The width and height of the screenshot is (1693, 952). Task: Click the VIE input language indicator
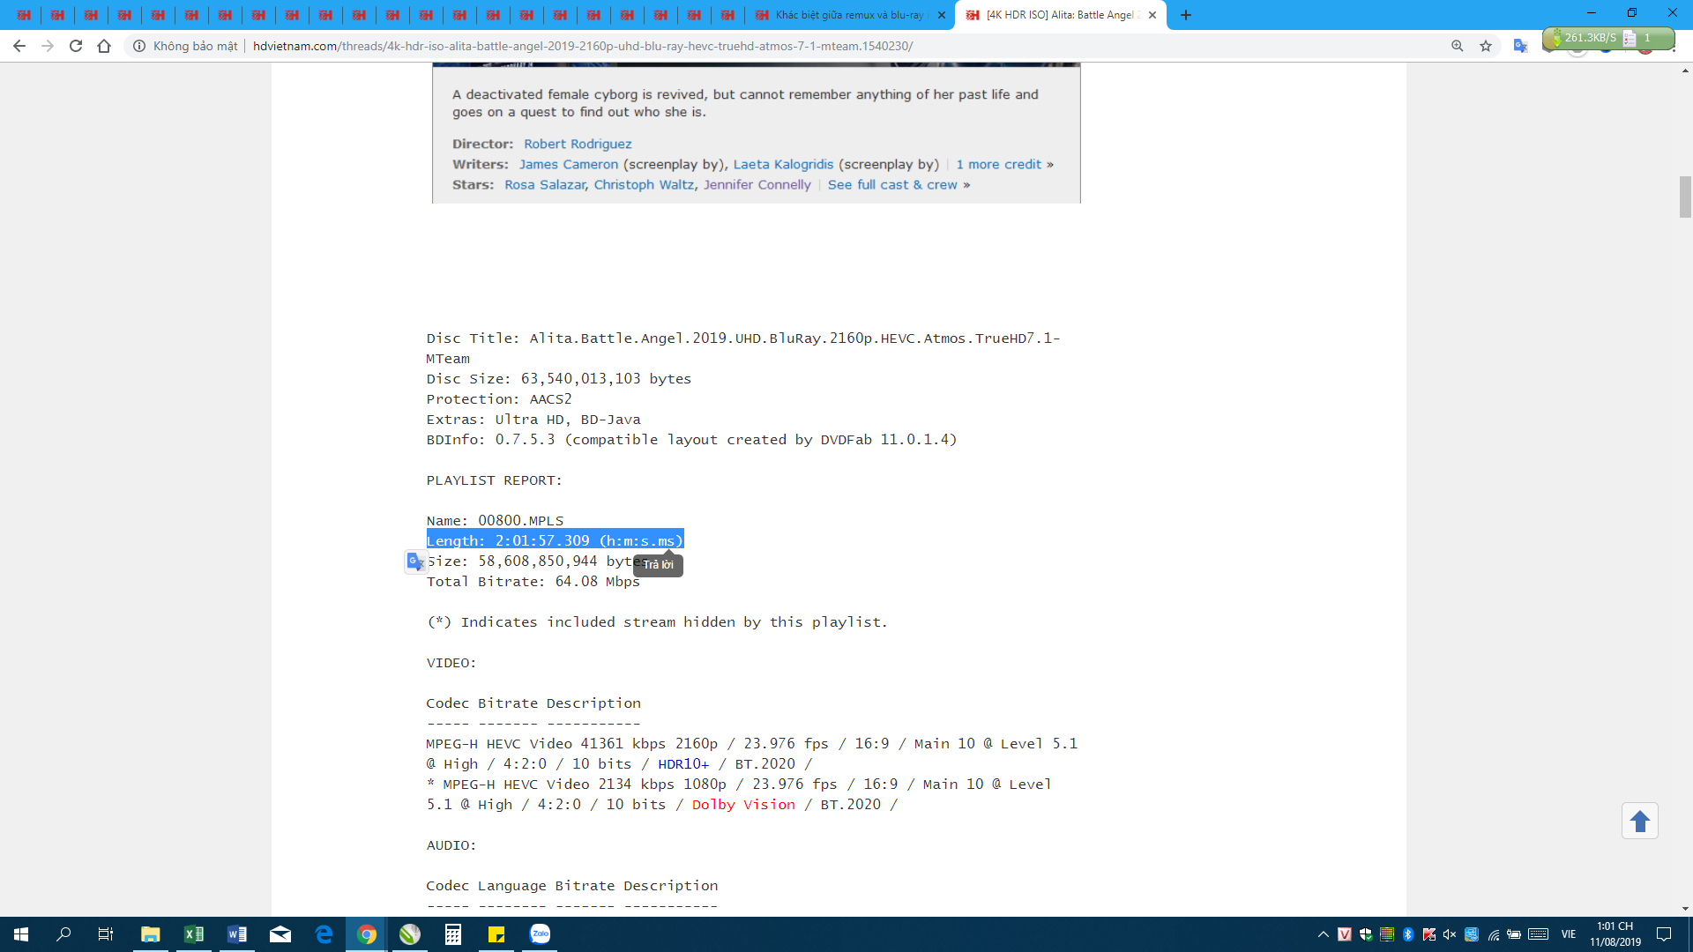coord(1569,934)
